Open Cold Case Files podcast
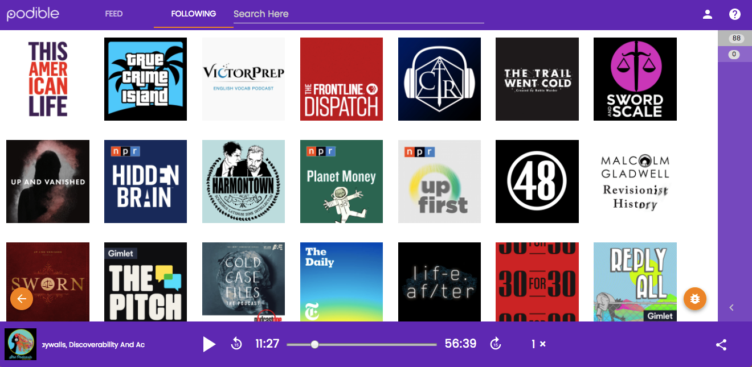The height and width of the screenshot is (367, 752). pos(243,282)
